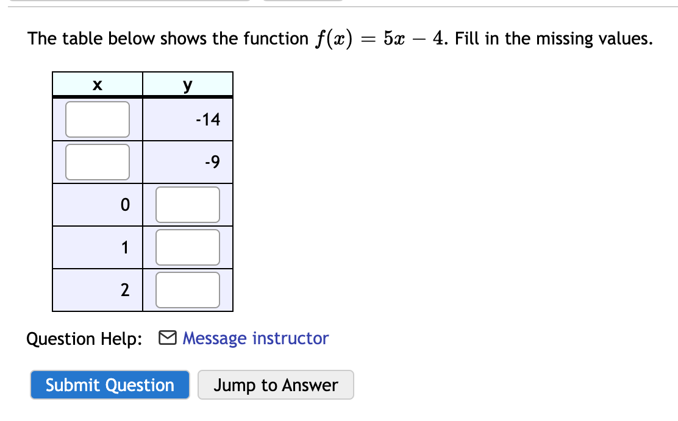Click the cell containing 1
678x421 pixels.
click(x=98, y=247)
